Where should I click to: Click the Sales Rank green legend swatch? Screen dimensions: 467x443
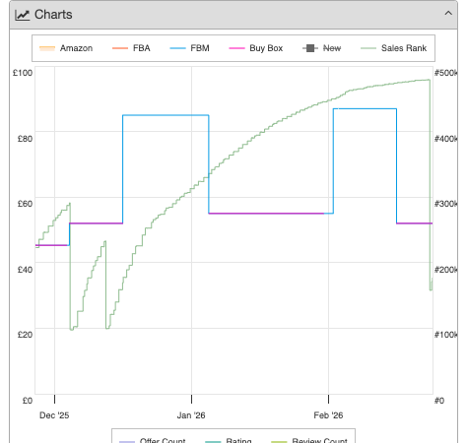pyautogui.click(x=368, y=48)
